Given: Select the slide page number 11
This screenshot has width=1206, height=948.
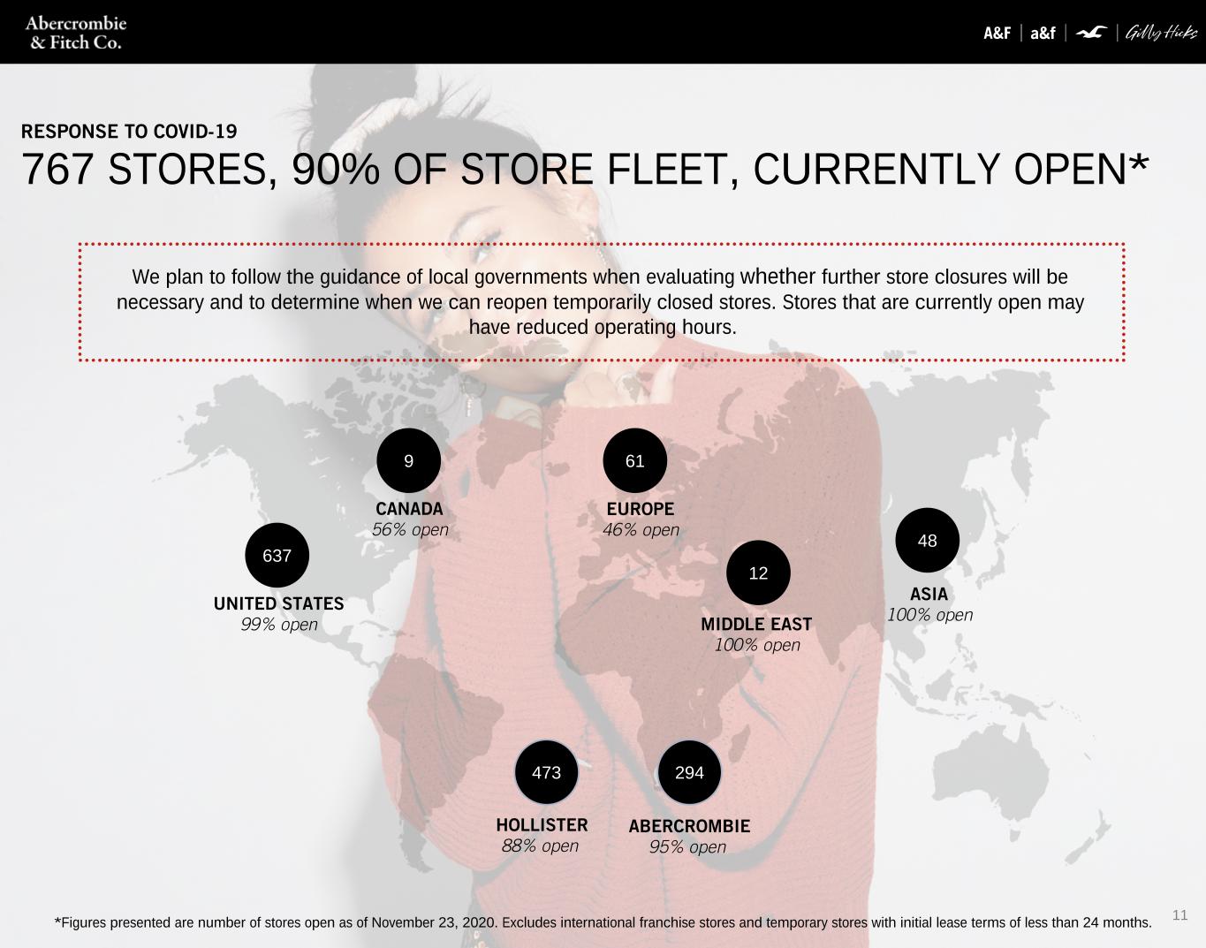Looking at the screenshot, I should 1180,915.
